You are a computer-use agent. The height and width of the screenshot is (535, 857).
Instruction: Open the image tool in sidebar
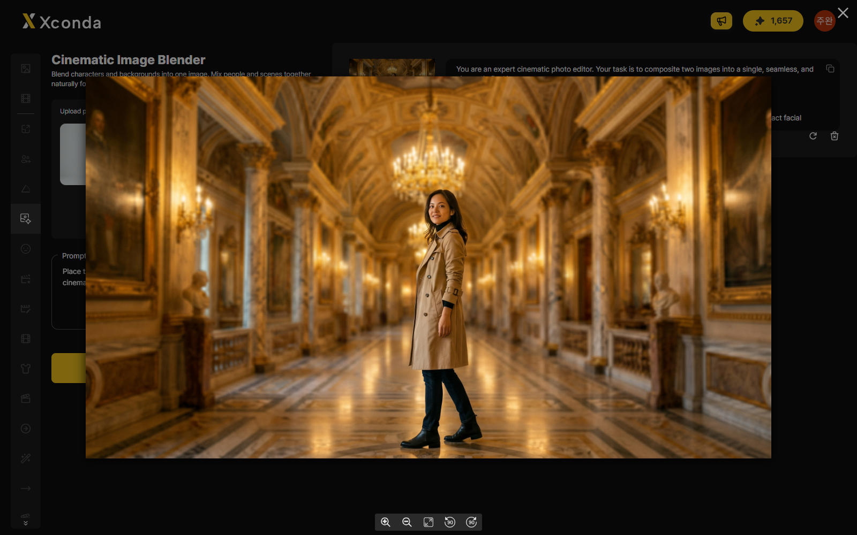point(26,68)
